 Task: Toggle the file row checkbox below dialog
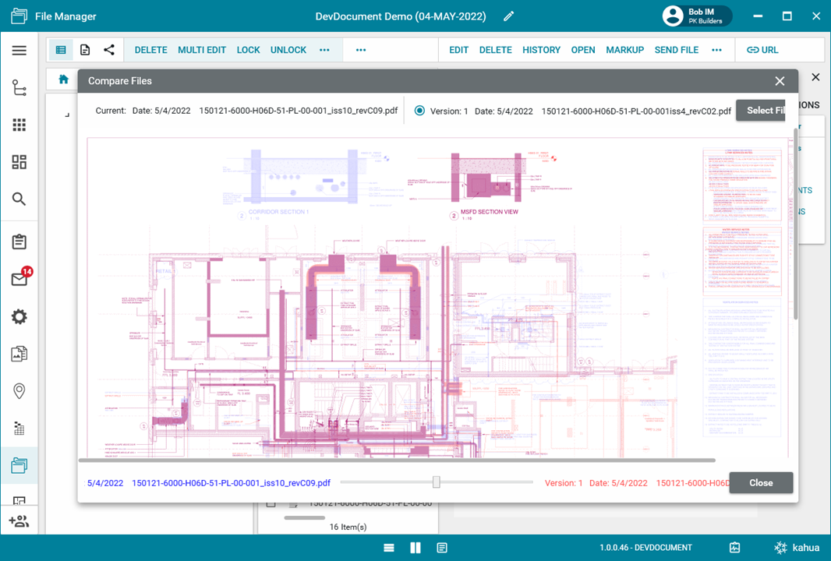[x=271, y=503]
